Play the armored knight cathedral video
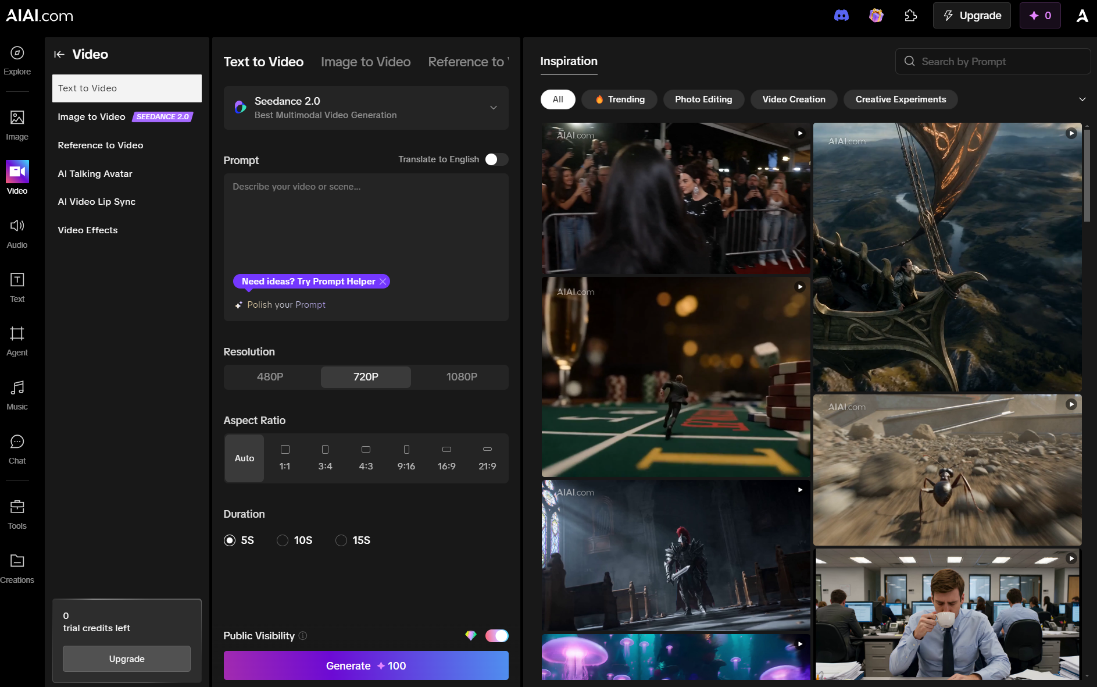This screenshot has width=1097, height=687. pyautogui.click(x=800, y=490)
